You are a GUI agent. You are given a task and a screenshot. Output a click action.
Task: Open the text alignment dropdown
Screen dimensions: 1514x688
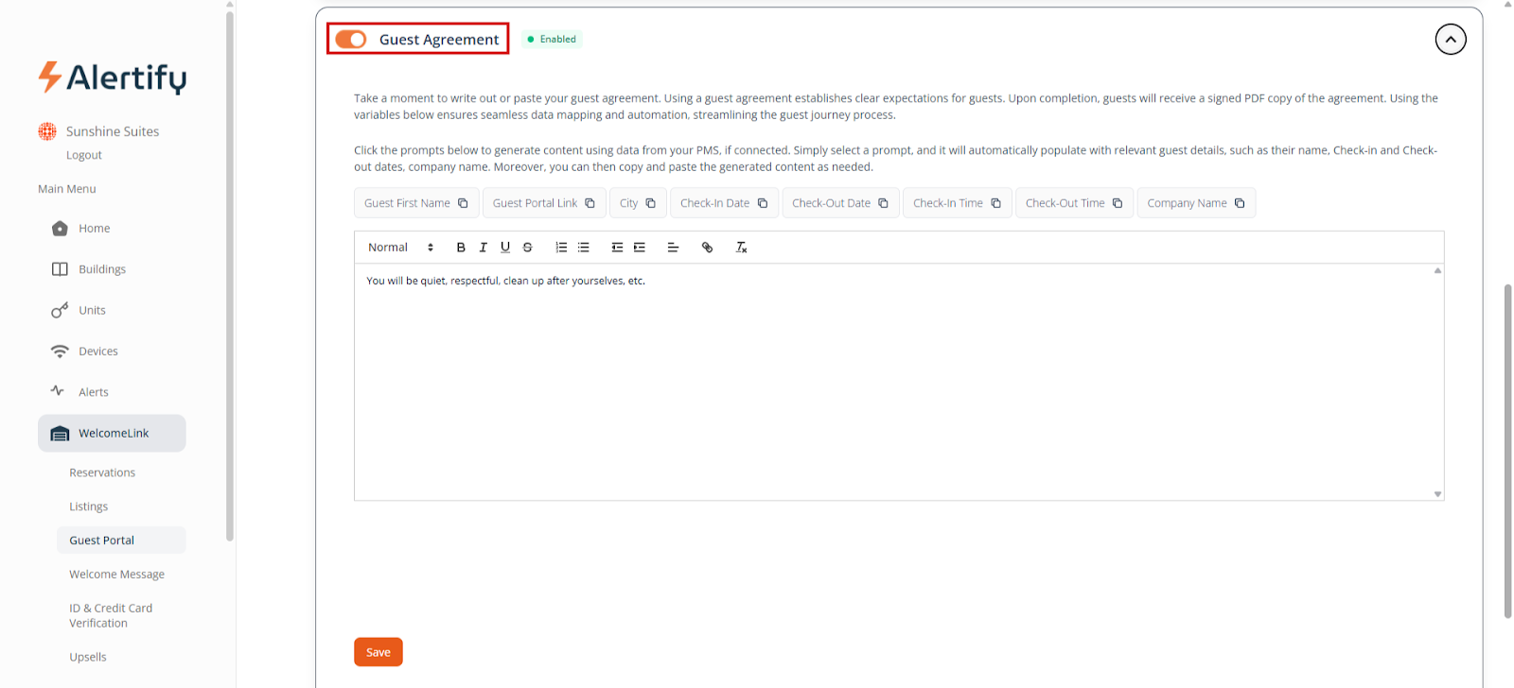pos(673,248)
